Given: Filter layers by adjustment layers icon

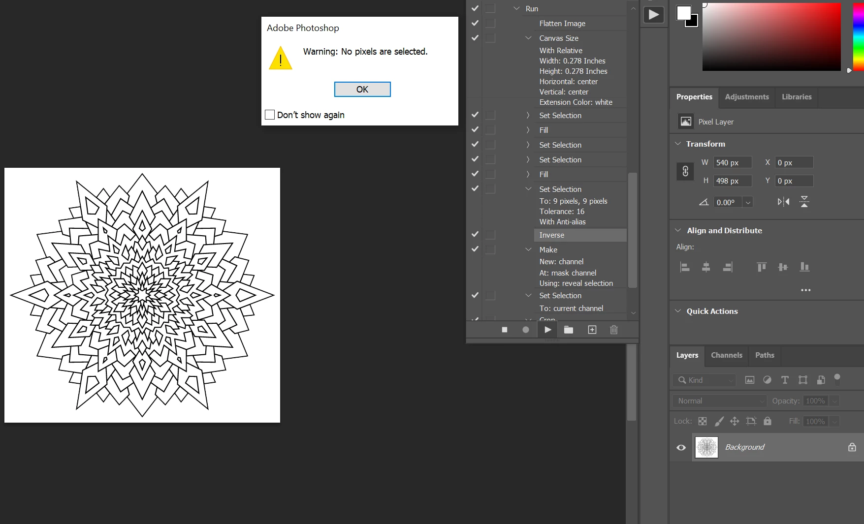Looking at the screenshot, I should pyautogui.click(x=767, y=380).
